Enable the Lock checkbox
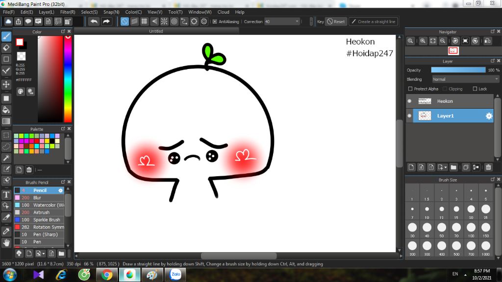The image size is (502, 282). point(475,89)
